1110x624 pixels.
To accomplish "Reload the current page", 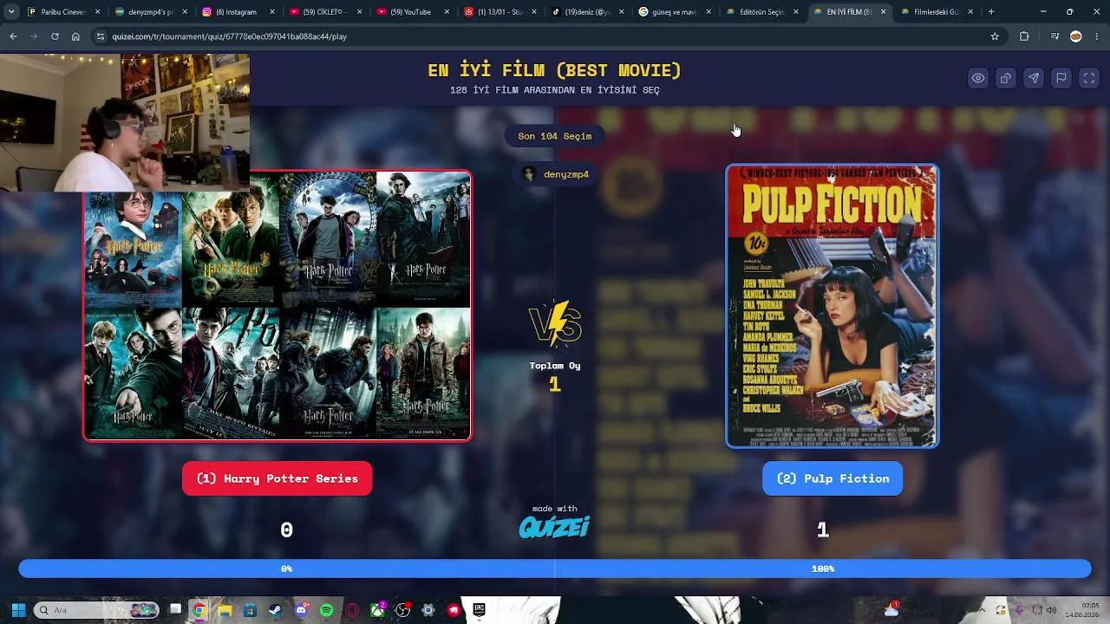I will 55,36.
